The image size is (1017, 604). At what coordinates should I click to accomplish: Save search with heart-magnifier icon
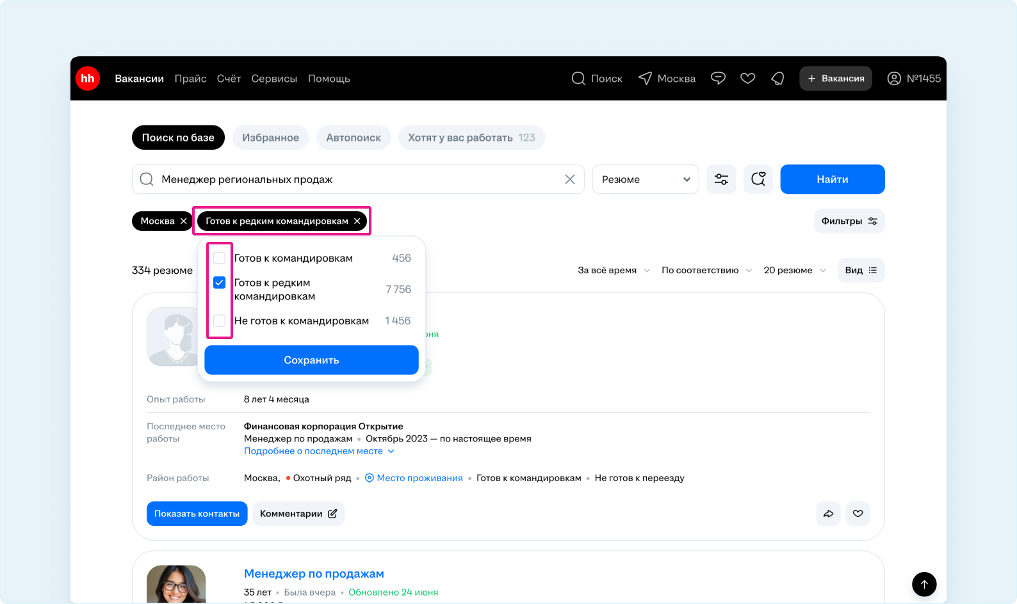point(758,179)
